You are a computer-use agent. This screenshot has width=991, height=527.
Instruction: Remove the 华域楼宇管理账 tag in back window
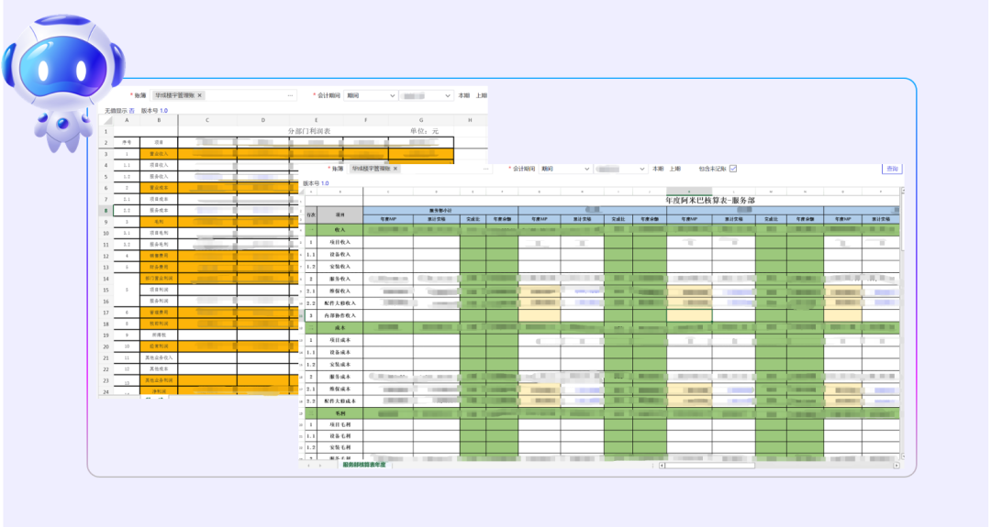(200, 95)
